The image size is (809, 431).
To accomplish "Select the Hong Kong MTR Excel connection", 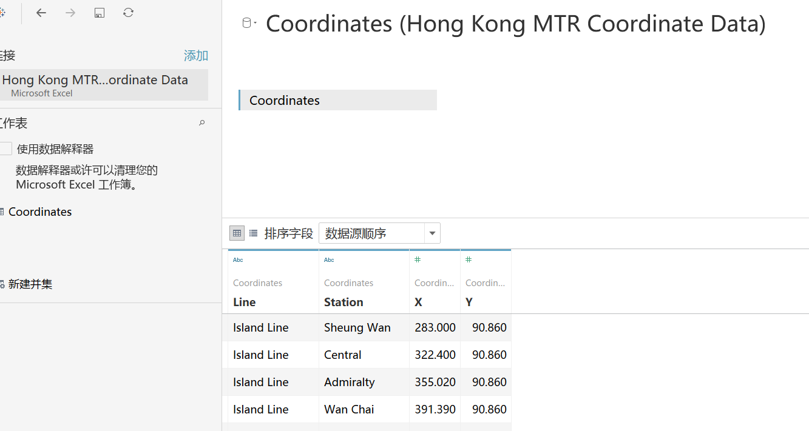I will 104,85.
